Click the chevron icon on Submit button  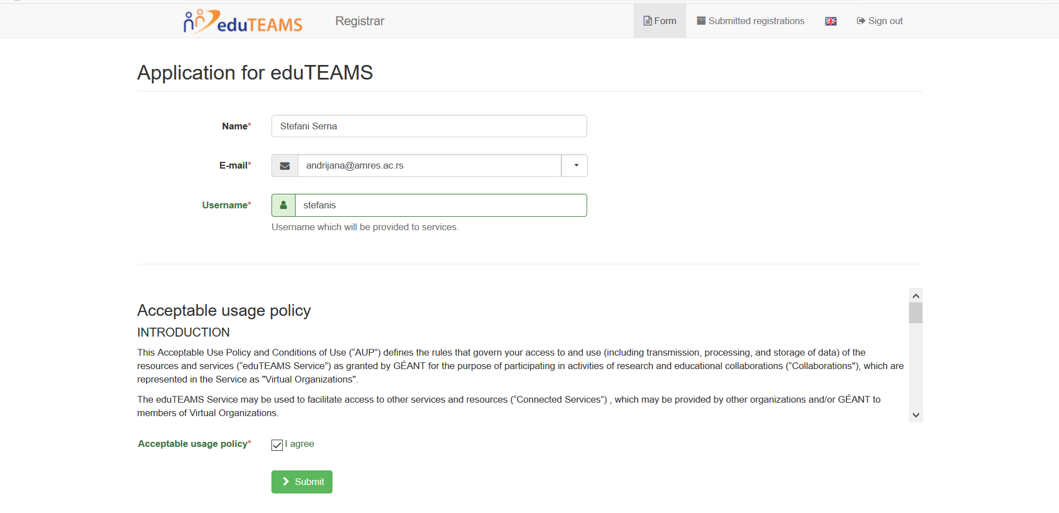(x=285, y=482)
